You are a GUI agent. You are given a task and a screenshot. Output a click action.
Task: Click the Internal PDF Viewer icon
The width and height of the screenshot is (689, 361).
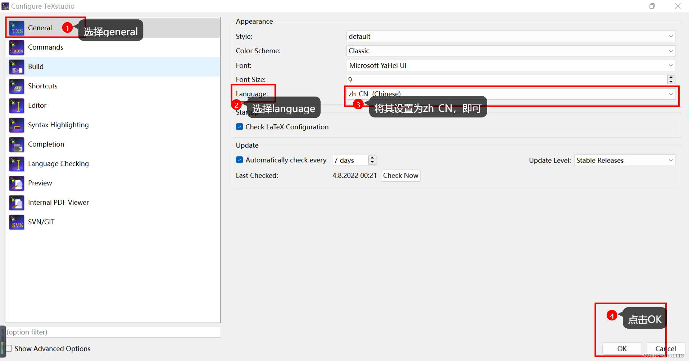coord(17,203)
